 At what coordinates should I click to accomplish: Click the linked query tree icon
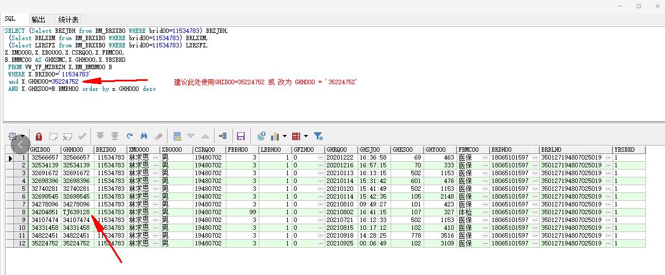[222, 136]
